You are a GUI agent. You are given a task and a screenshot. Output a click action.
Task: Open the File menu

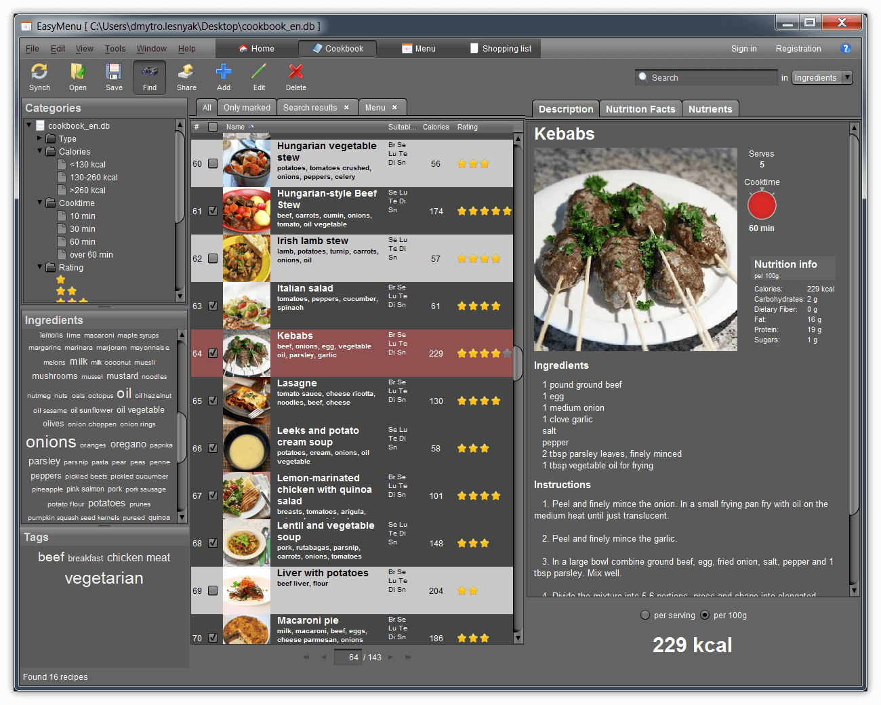(32, 49)
